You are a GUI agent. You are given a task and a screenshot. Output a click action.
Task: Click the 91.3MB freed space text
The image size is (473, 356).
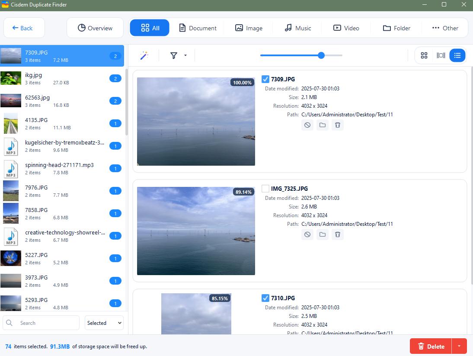pyautogui.click(x=60, y=346)
